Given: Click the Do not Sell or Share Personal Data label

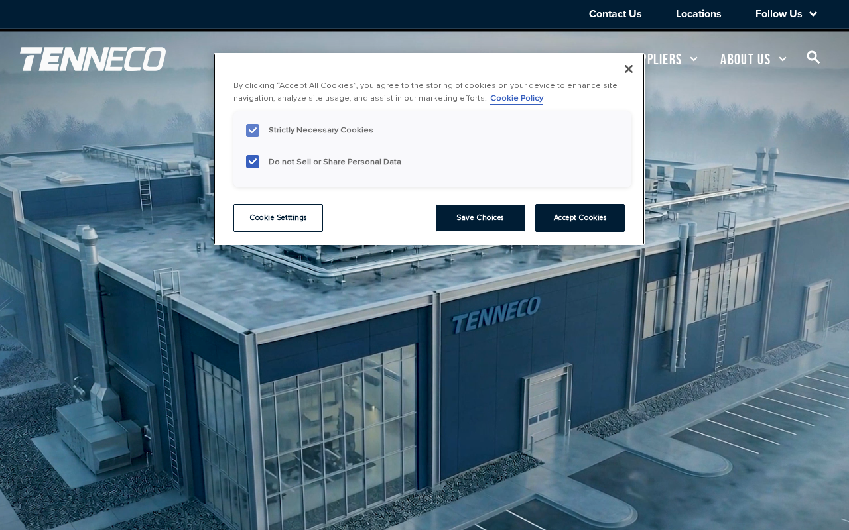Looking at the screenshot, I should click(335, 162).
